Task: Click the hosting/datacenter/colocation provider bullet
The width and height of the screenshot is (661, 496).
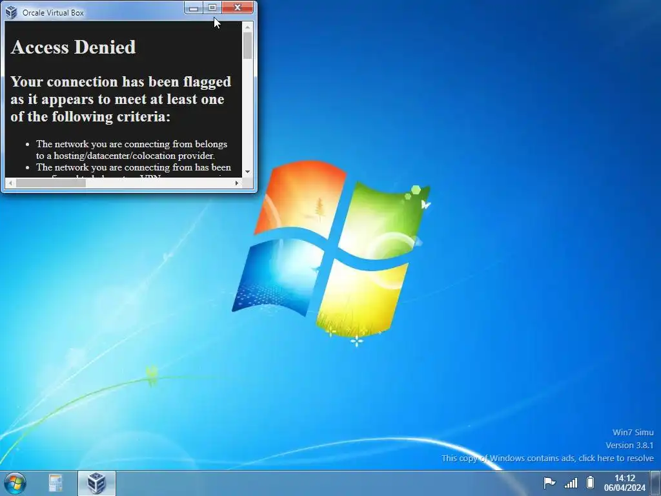Action: [131, 150]
